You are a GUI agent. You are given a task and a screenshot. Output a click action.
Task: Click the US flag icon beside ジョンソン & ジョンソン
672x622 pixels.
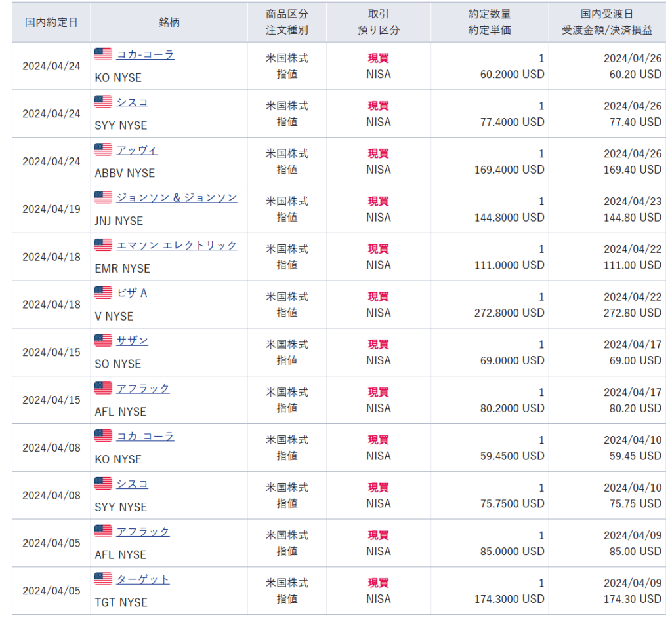[x=103, y=197]
